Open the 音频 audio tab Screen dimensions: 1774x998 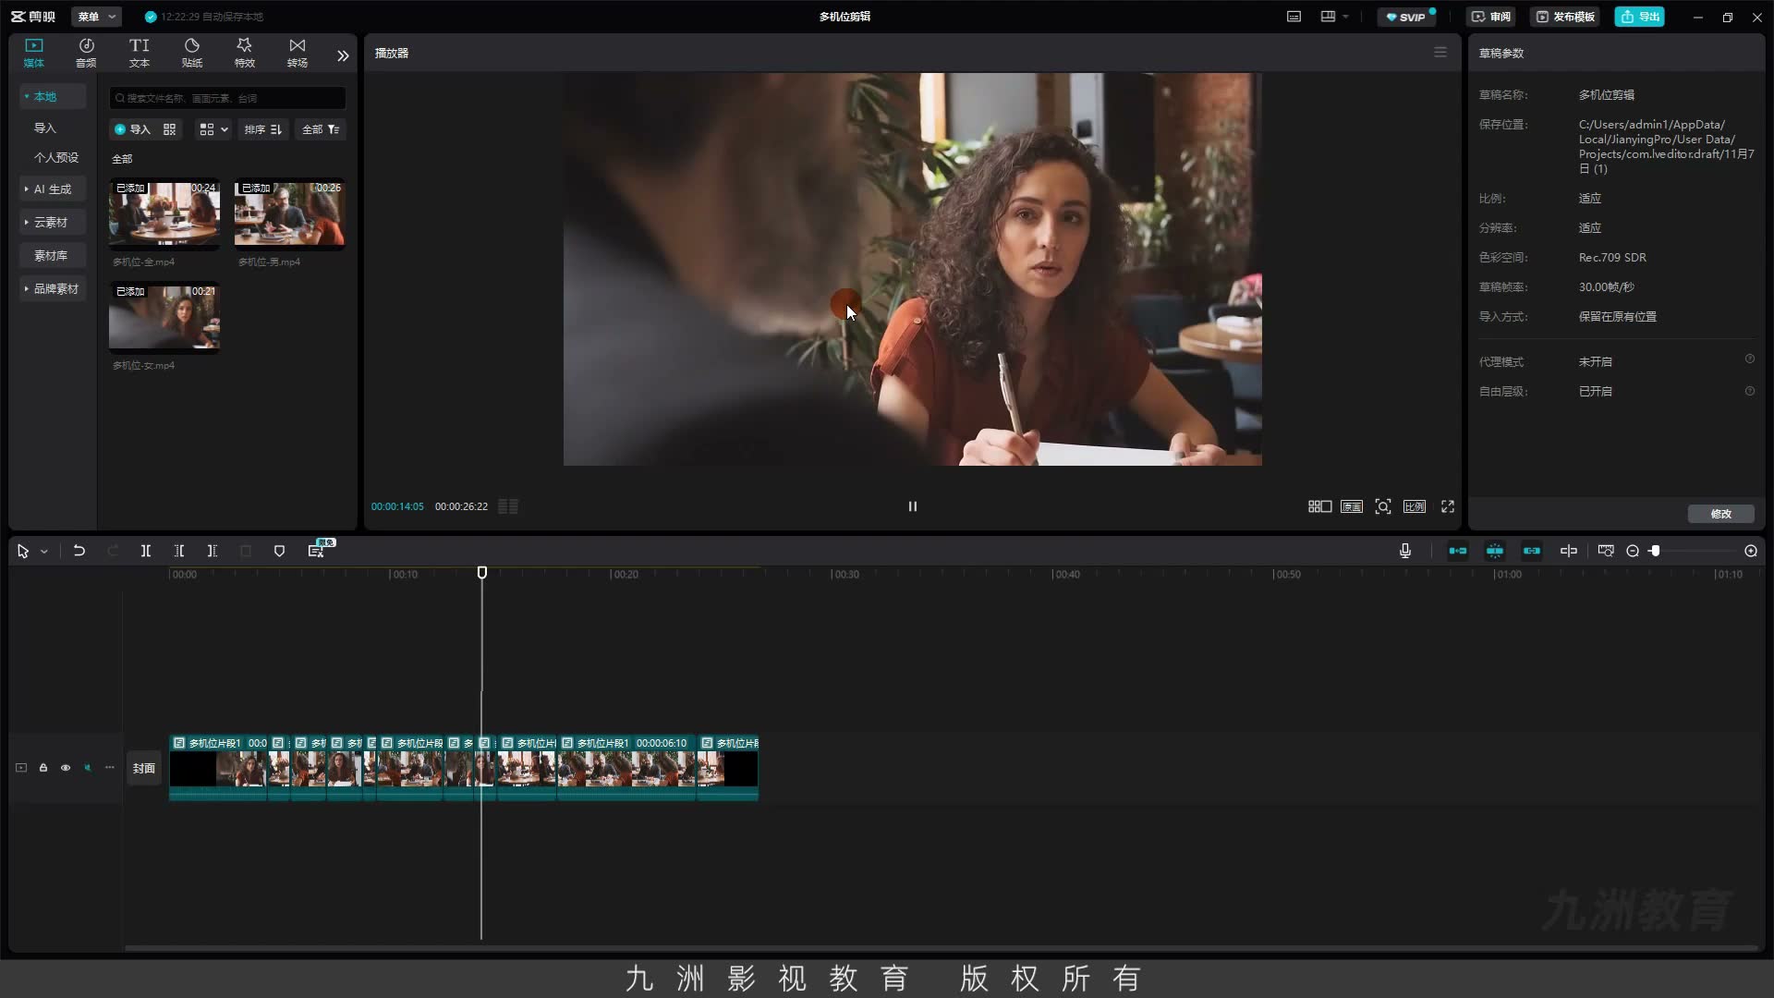click(86, 53)
